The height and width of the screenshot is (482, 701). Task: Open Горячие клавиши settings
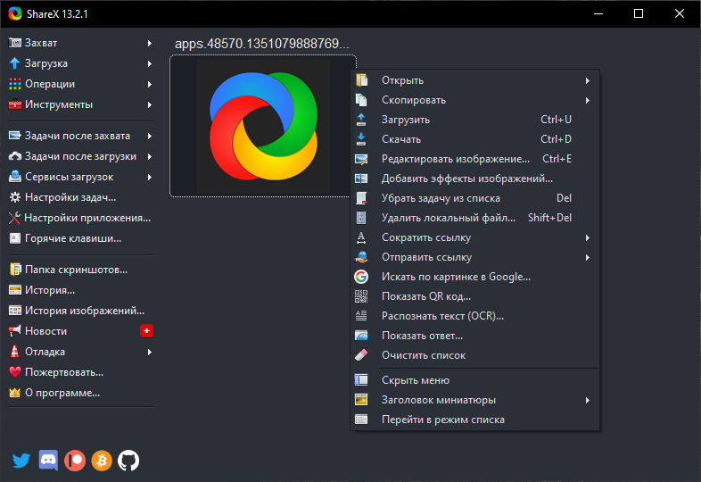(81, 238)
